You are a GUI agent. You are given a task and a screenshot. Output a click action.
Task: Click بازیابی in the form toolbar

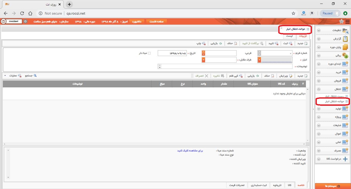[x=216, y=44]
